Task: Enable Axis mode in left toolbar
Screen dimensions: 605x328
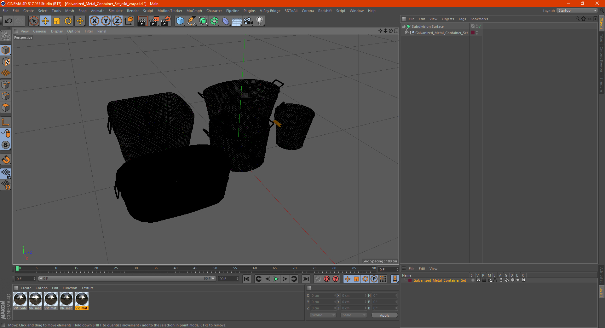Action: (x=6, y=122)
